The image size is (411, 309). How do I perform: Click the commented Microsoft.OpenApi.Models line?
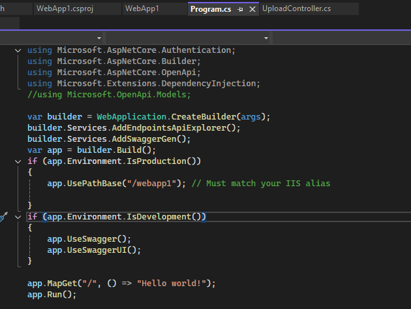pos(109,95)
